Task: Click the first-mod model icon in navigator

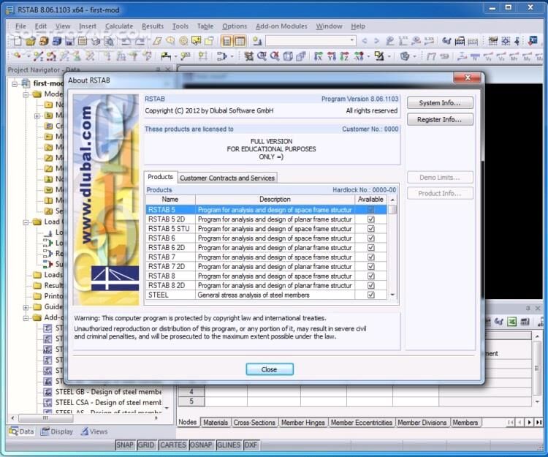Action: click(26, 83)
